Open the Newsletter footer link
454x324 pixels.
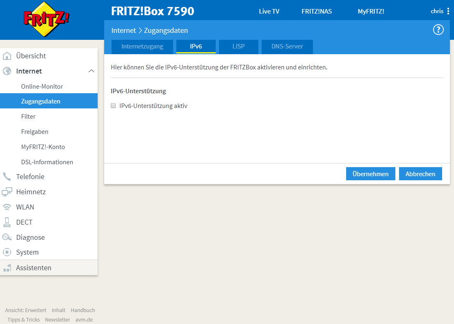(x=57, y=319)
